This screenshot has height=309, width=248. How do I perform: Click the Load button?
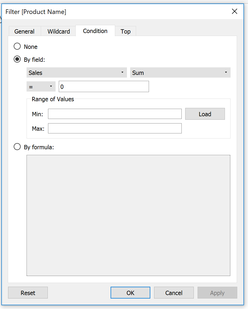tap(205, 114)
